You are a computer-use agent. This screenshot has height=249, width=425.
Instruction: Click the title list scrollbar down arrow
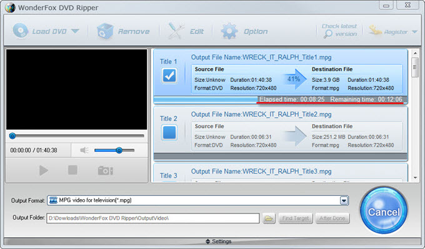tap(415, 178)
